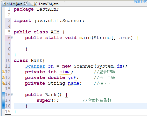Click line number 19 in the gutter
Screen dimensions: 147x116
(x=8, y=112)
